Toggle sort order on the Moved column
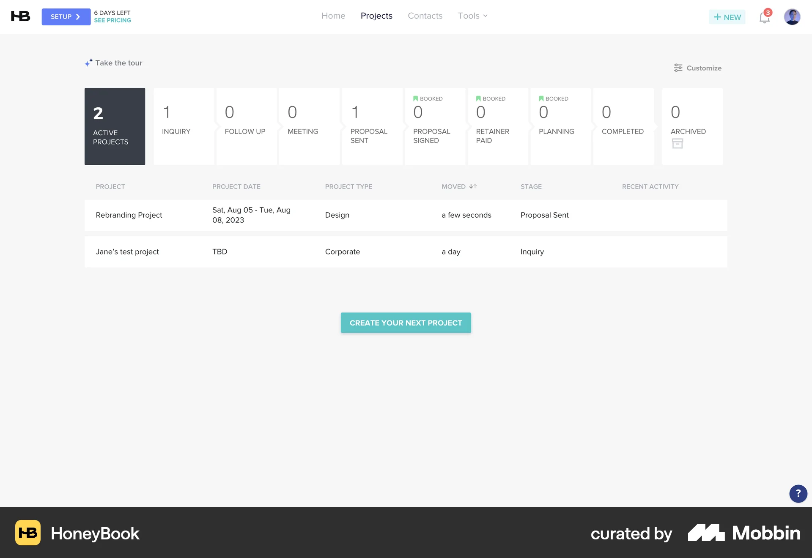Image resolution: width=812 pixels, height=558 pixels. 473,186
